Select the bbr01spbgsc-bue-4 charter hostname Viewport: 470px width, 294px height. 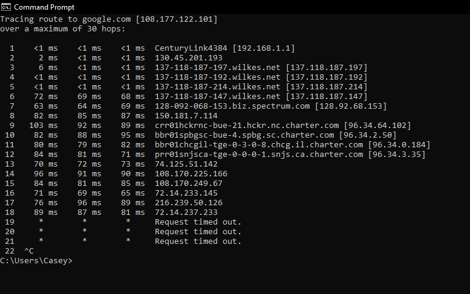click(244, 135)
